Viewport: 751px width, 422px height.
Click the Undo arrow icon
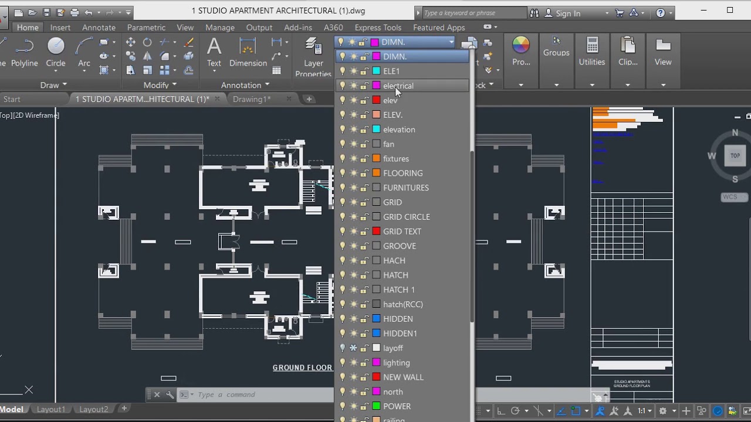coord(89,12)
